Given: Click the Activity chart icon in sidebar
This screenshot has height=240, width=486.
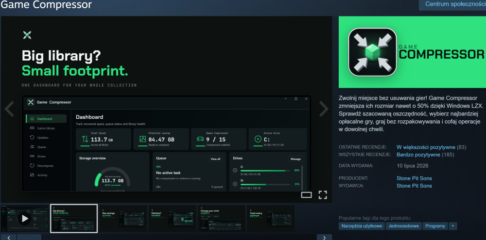Looking at the screenshot, I should pyautogui.click(x=32, y=175).
